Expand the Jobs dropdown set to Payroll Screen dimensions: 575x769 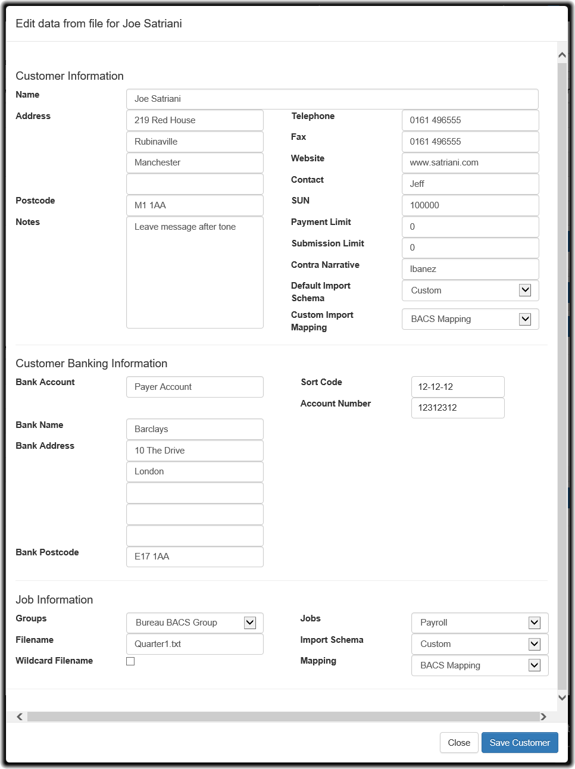(x=479, y=623)
